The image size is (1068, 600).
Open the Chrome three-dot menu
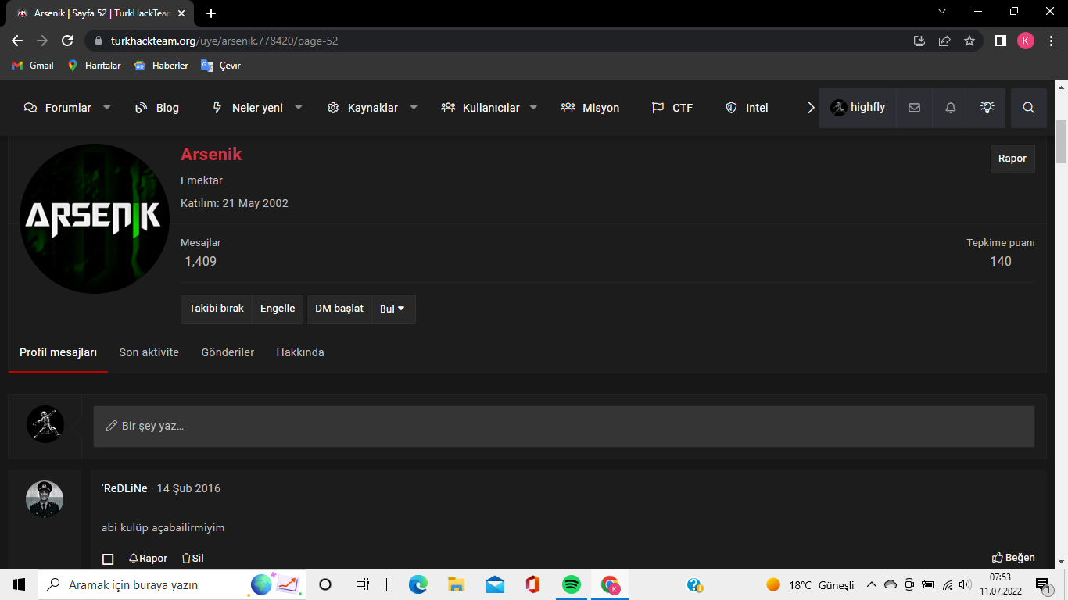(x=1051, y=41)
